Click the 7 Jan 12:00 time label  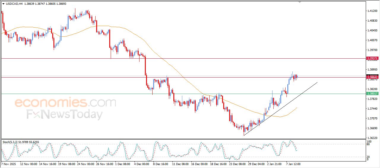pos(294,164)
